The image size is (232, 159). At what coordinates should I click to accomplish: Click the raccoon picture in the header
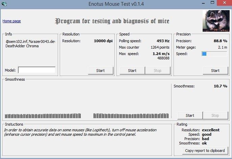point(215,21)
